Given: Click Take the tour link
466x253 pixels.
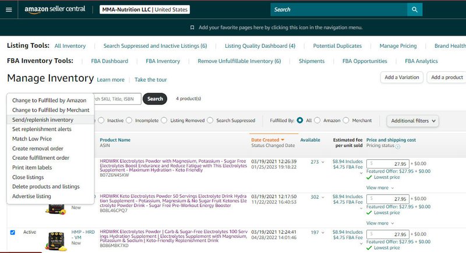Looking at the screenshot, I should tap(151, 80).
